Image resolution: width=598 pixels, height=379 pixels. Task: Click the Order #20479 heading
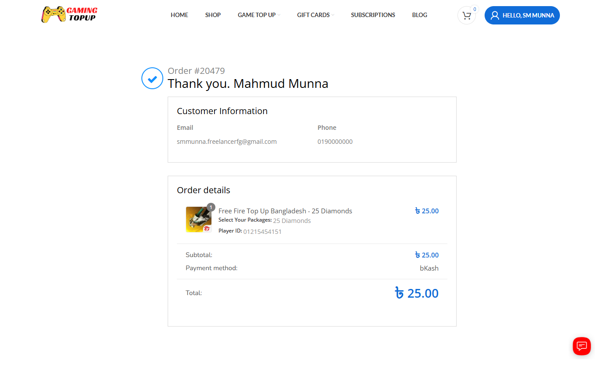tap(196, 71)
